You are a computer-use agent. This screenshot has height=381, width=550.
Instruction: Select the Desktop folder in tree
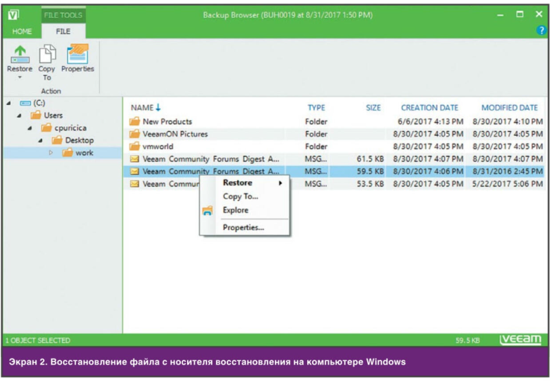tap(73, 141)
